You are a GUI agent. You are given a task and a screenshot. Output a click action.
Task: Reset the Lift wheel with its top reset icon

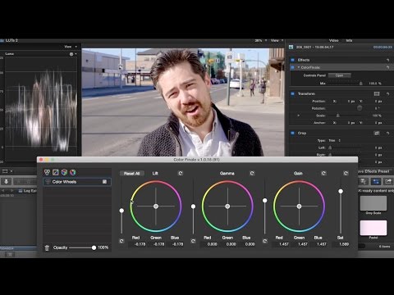pyautogui.click(x=181, y=173)
